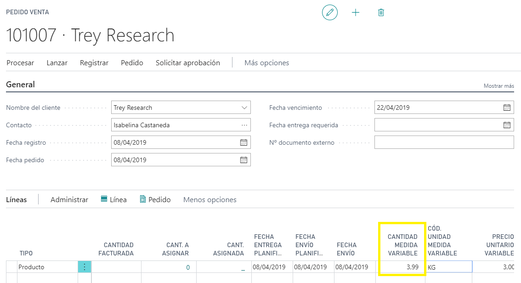
Task: Open calendar for Fecha registro
Action: pos(244,142)
